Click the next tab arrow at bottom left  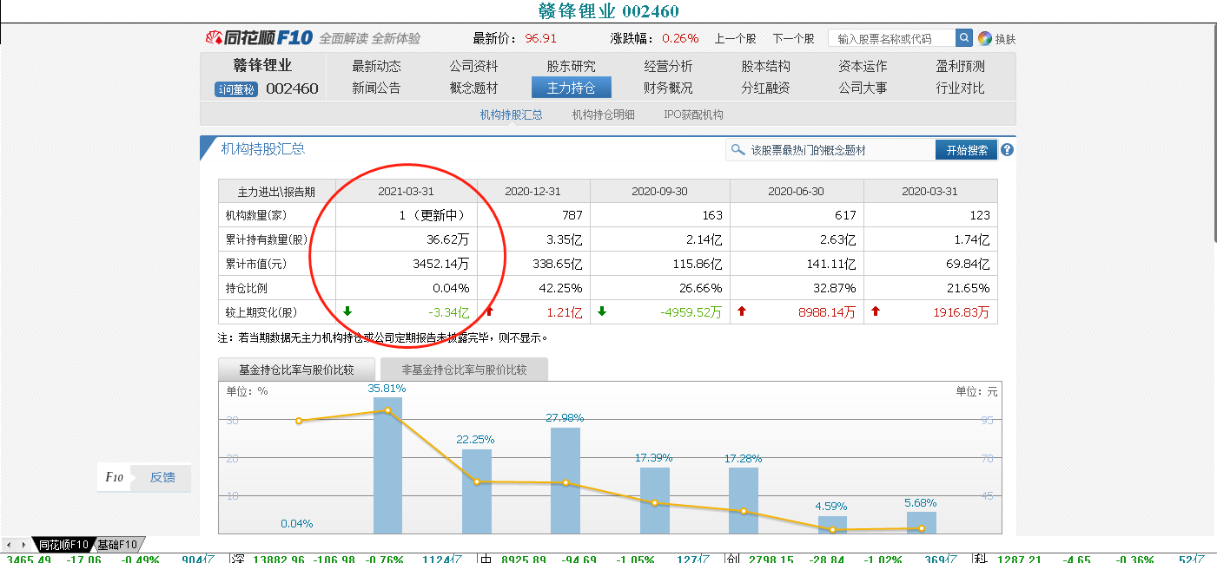[23, 545]
